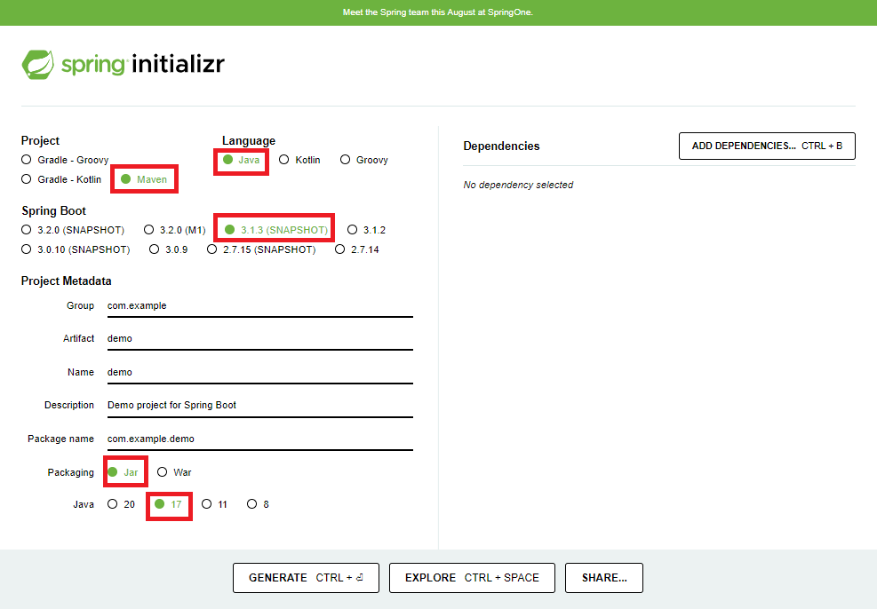Viewport: 877px width, 609px height.
Task: Select Spring Boot version 3.1.2
Action: coord(366,230)
